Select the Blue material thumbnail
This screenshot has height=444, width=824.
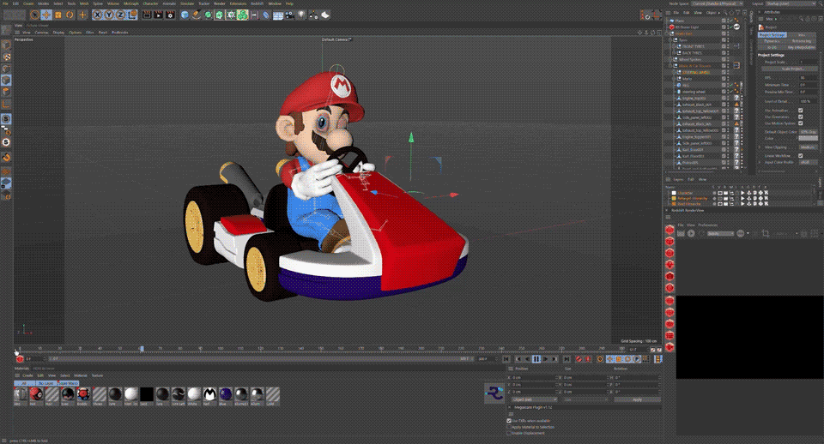tap(226, 394)
